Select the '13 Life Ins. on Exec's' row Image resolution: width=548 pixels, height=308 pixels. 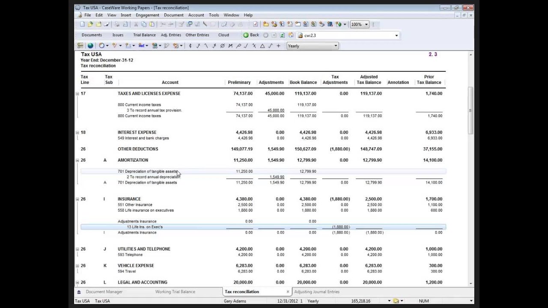pyautogui.click(x=263, y=227)
